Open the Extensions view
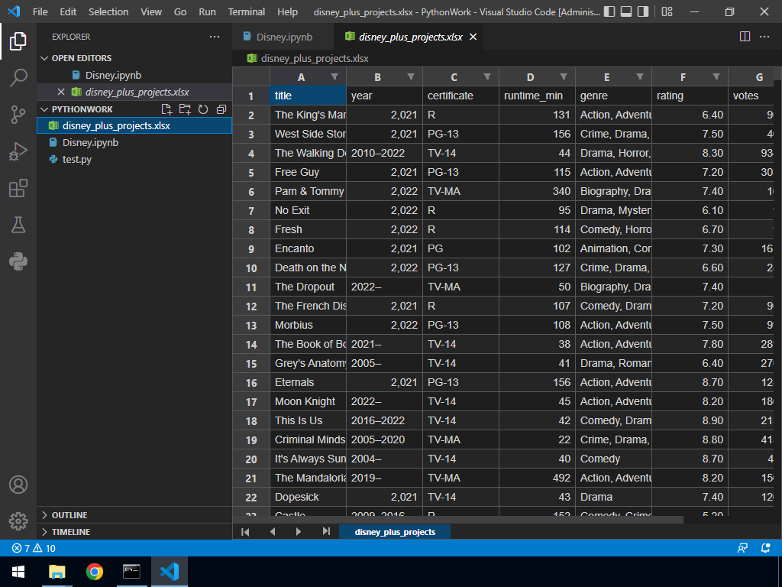782x587 pixels. [x=18, y=188]
